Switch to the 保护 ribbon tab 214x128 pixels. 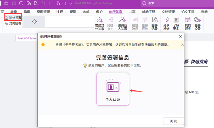99,12
